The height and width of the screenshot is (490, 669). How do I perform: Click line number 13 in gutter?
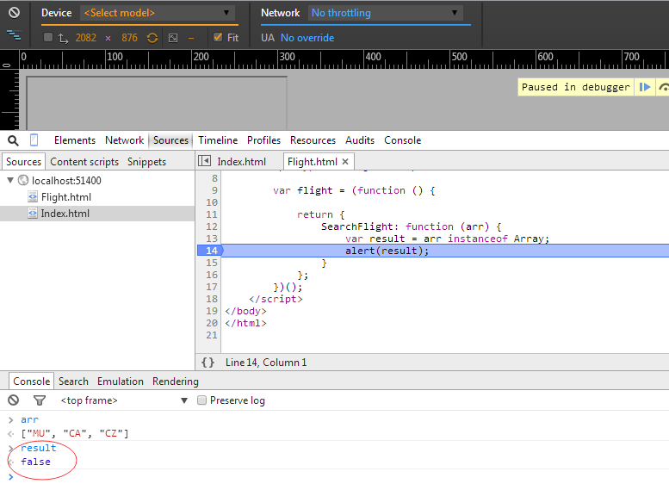click(x=212, y=239)
